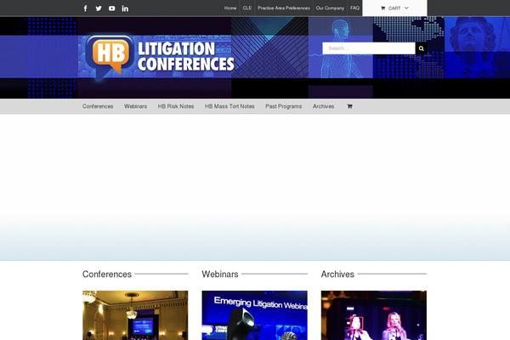510x340 pixels.
Task: Open the Conferences ballroom thumbnail
Action: coord(135,315)
